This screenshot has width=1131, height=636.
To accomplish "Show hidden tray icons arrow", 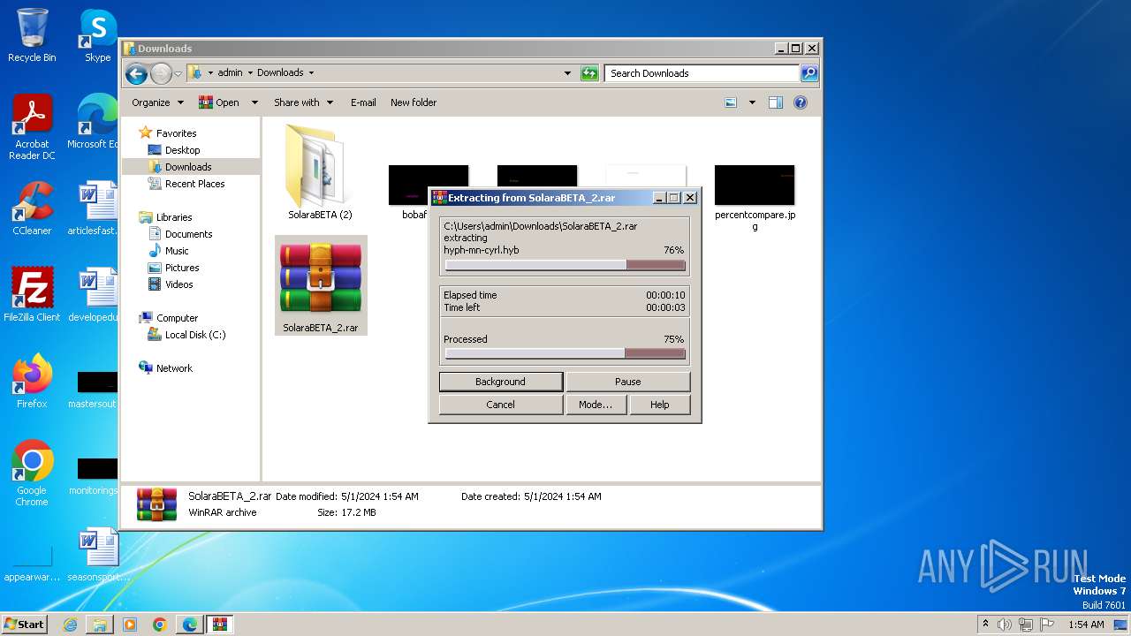I will [x=985, y=624].
